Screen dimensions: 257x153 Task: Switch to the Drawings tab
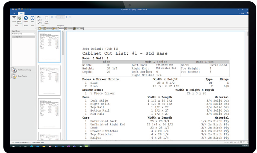tap(69, 28)
